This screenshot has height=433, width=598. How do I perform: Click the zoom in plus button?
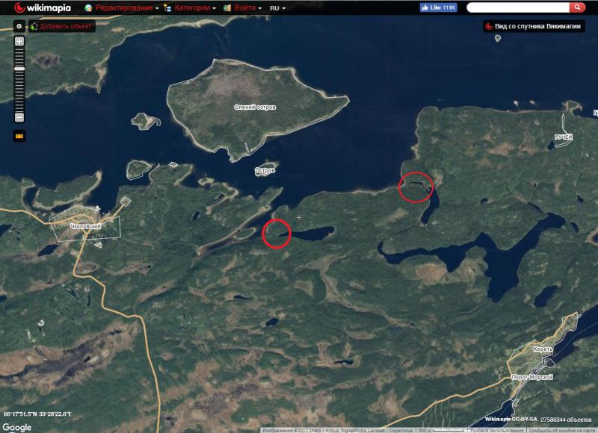click(x=19, y=41)
